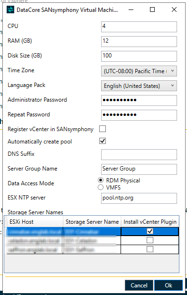This screenshot has width=187, height=295.
Task: Minimize the DataCore dialog window
Action: pos(131,10)
